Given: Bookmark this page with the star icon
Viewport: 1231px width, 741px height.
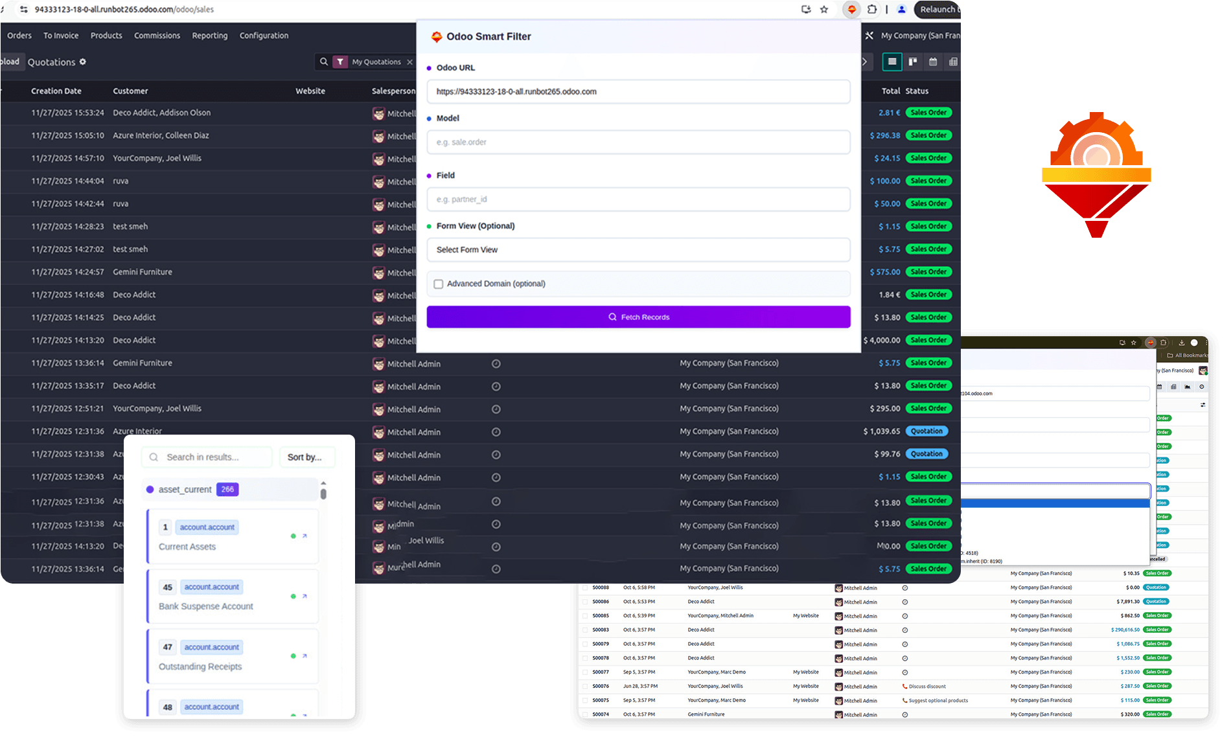Looking at the screenshot, I should click(824, 10).
